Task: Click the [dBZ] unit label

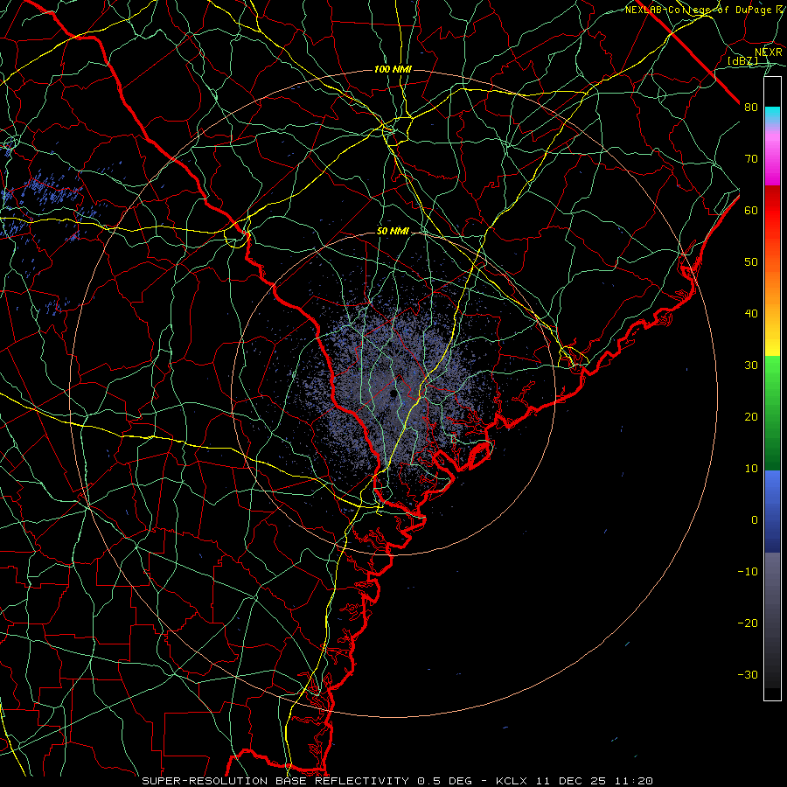Action: click(742, 61)
